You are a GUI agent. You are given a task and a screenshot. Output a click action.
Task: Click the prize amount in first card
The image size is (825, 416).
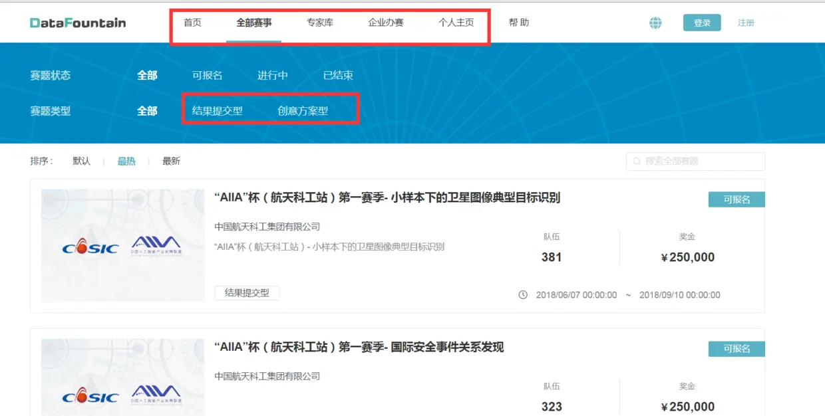coord(688,257)
